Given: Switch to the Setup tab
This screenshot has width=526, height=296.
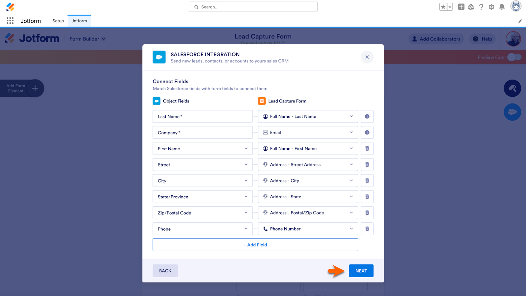Looking at the screenshot, I should (x=58, y=21).
